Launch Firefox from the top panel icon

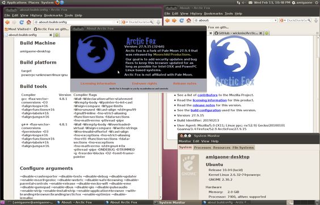pyautogui.click(x=57, y=2)
